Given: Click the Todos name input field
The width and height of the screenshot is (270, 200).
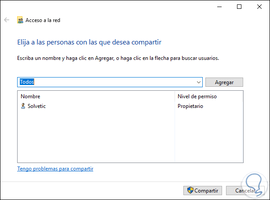Looking at the screenshot, I should pyautogui.click(x=106, y=82).
